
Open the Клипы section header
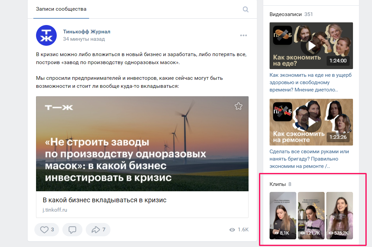(277, 184)
